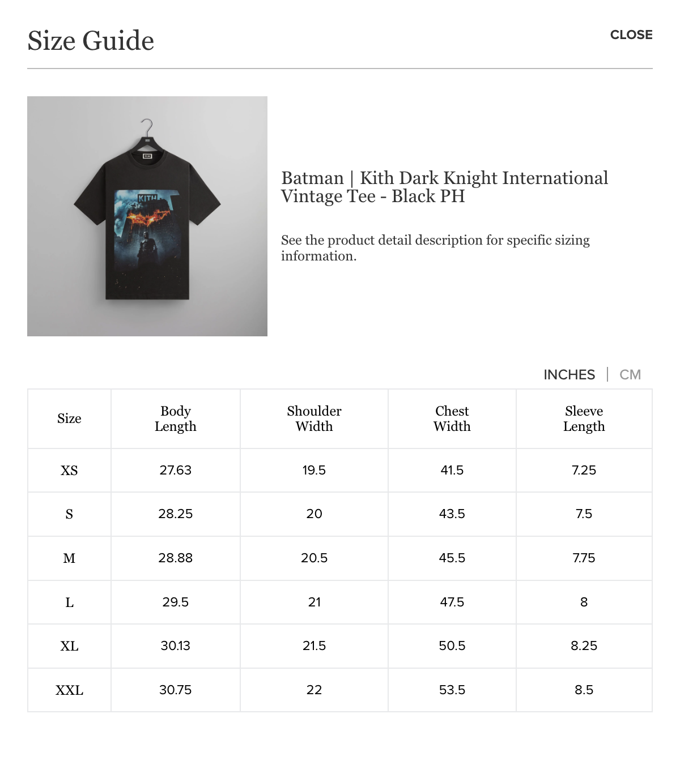This screenshot has height=778, width=680.
Task: Select the Chest Width column header
Action: pyautogui.click(x=452, y=418)
